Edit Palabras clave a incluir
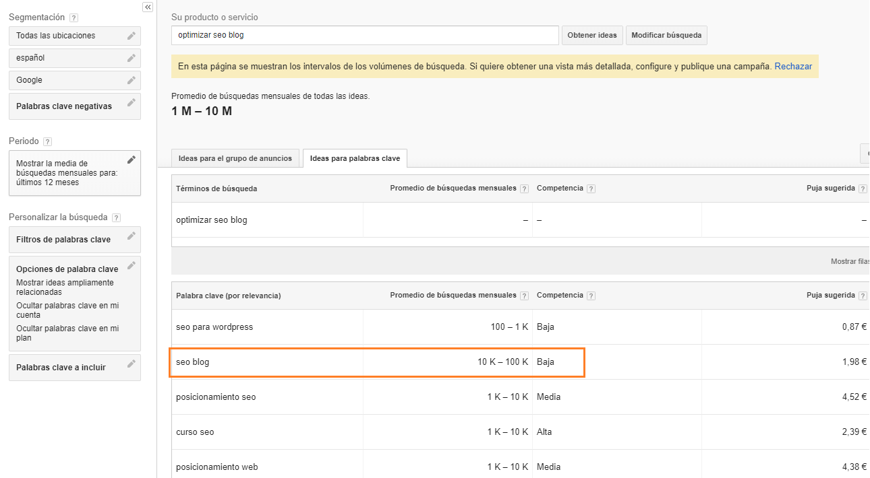 [x=132, y=364]
